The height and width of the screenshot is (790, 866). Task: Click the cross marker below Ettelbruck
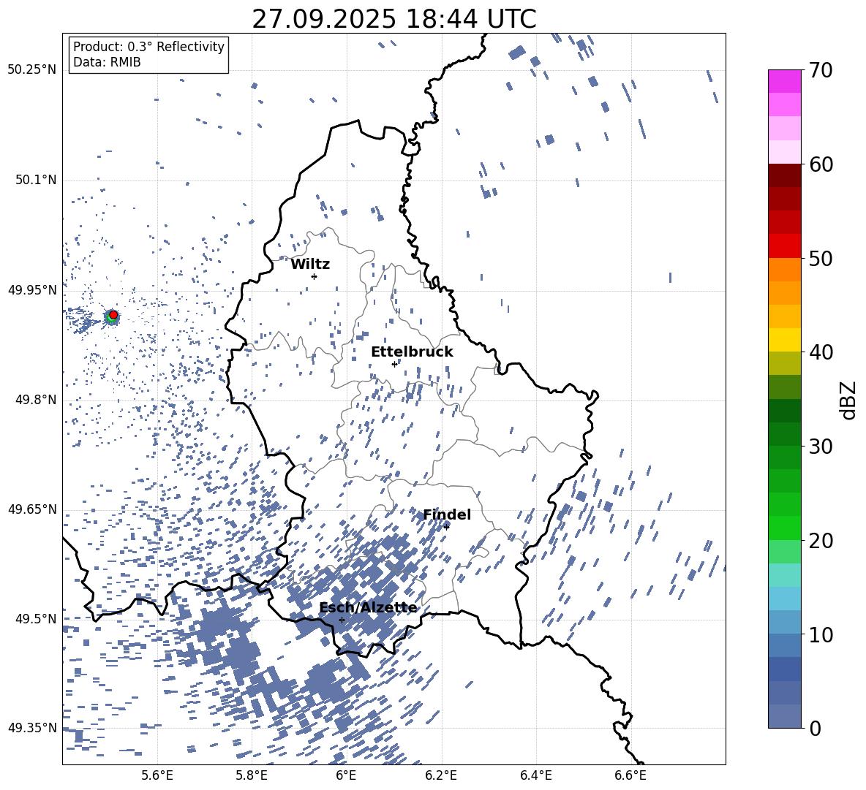pos(394,364)
